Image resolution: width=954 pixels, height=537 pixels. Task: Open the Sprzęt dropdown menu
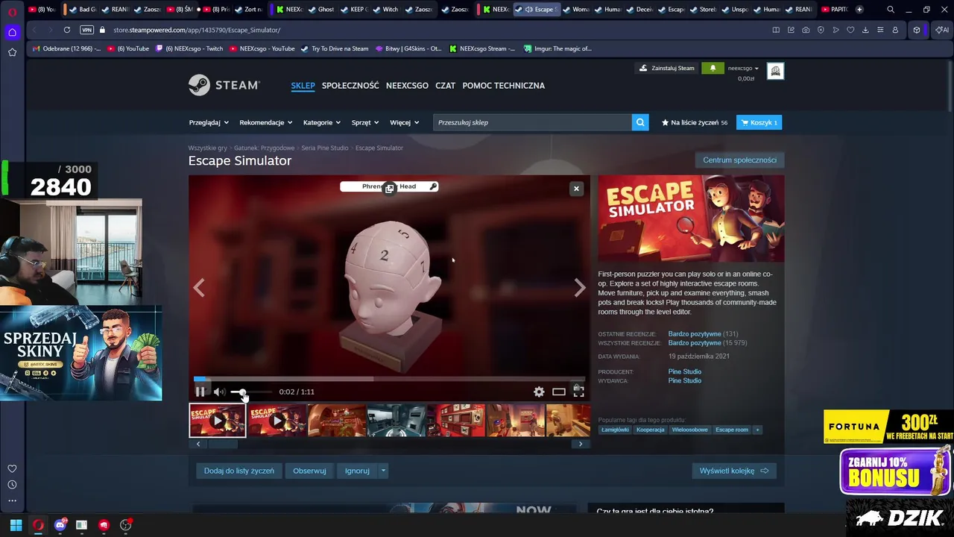click(x=365, y=122)
